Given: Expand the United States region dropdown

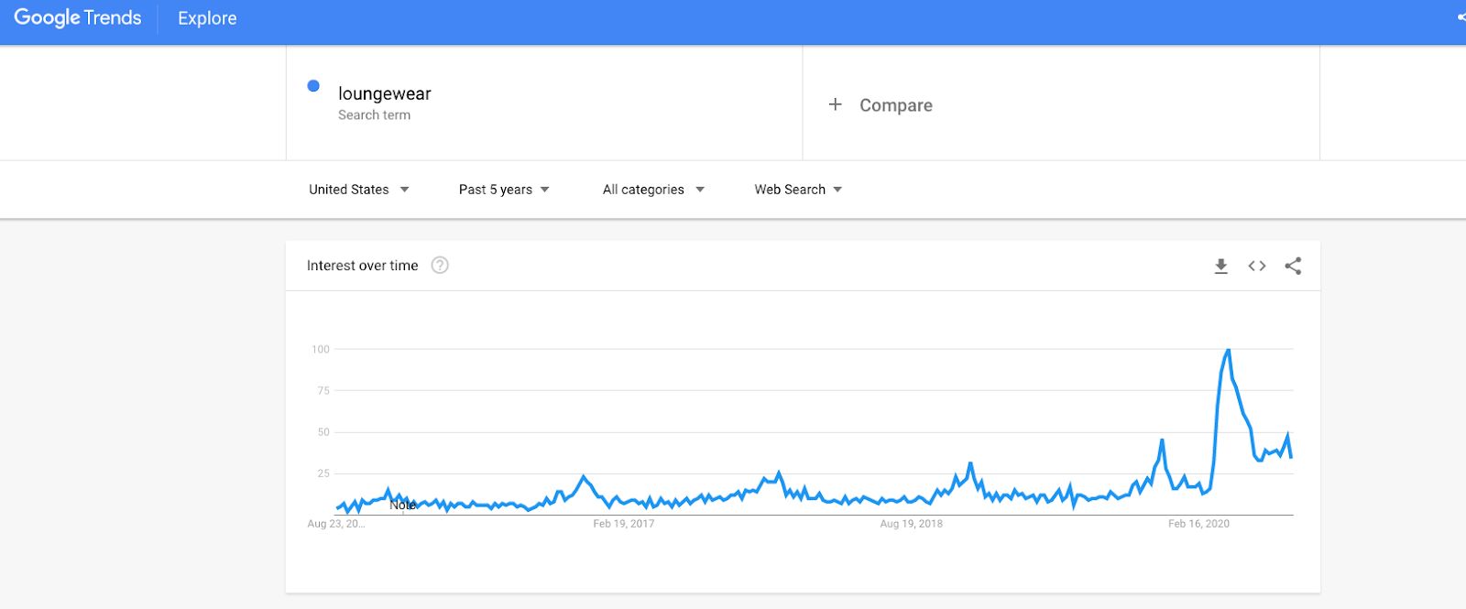Looking at the screenshot, I should coord(359,190).
